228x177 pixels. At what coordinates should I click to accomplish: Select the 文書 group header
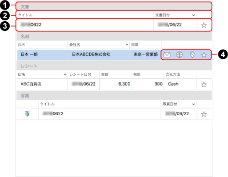pyautogui.click(x=114, y=7)
